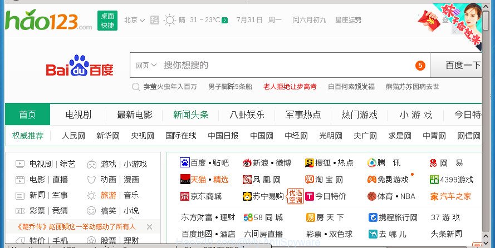Image resolution: width=495 pixels, height=248 pixels.
Task: Click the green arrow beside the temperature
Action: click(225, 21)
